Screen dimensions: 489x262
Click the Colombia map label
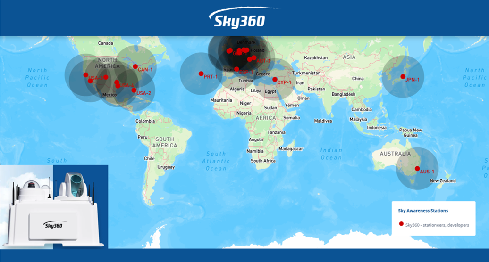pos(145,121)
